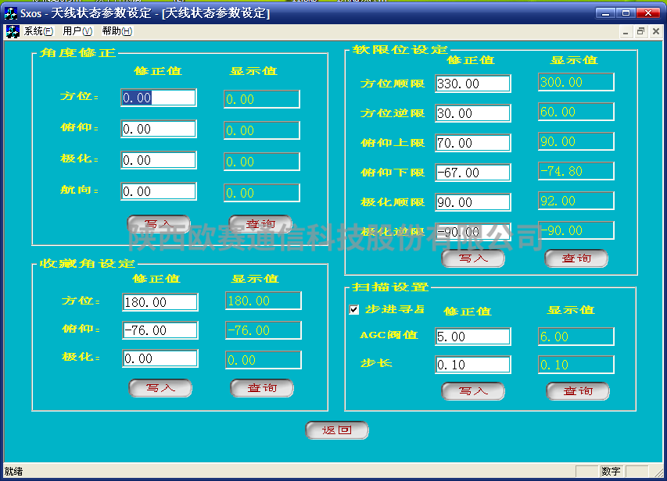The height and width of the screenshot is (481, 667).
Task: Focus the 方位 修正值 field in 角度修正
Action: (158, 98)
